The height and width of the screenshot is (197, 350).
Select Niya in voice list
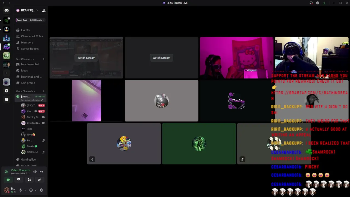pyautogui.click(x=33, y=135)
